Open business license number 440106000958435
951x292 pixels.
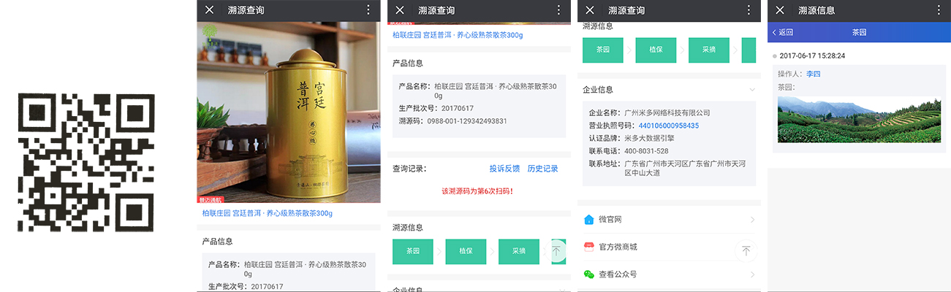tap(668, 126)
